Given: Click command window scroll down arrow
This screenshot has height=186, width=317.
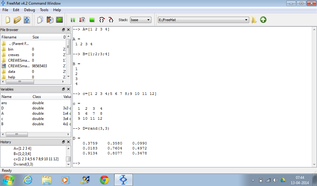Looking at the screenshot, I should (x=314, y=165).
